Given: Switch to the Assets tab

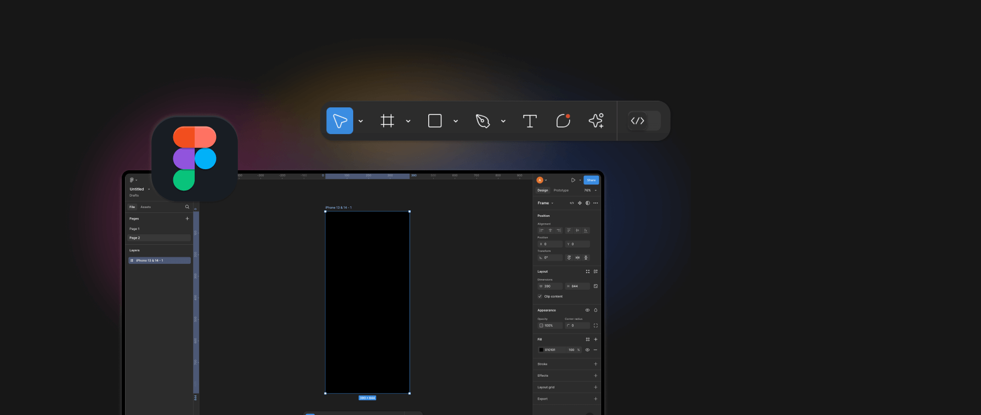Looking at the screenshot, I should pos(146,207).
